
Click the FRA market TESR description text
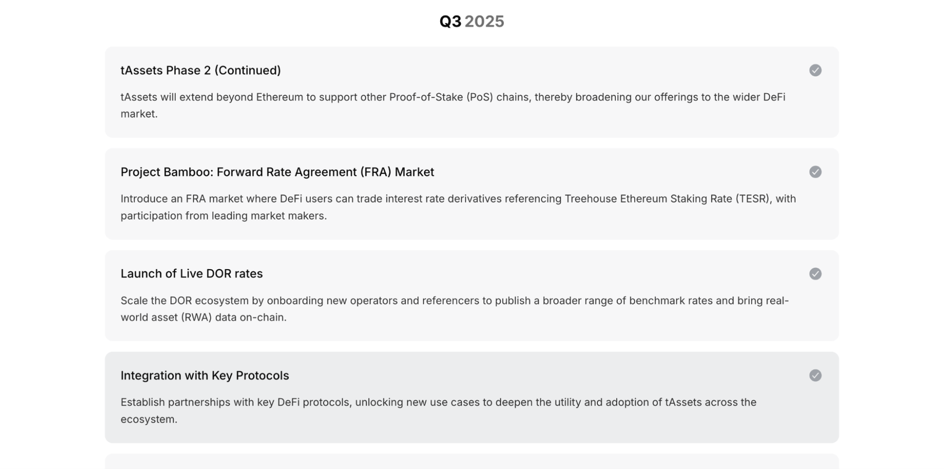pos(458,207)
